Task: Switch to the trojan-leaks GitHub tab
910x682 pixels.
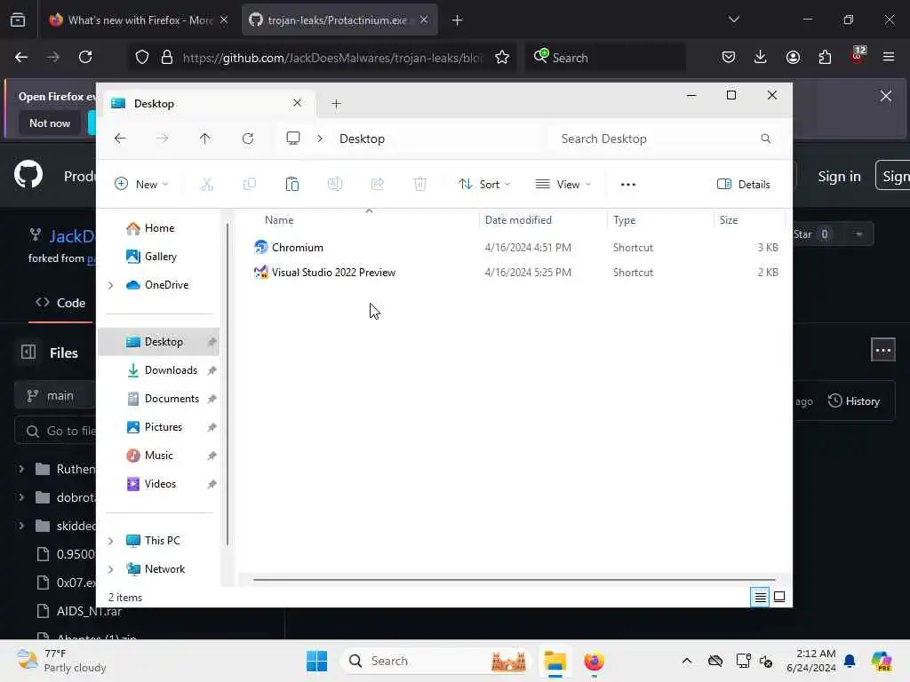Action: tap(339, 20)
